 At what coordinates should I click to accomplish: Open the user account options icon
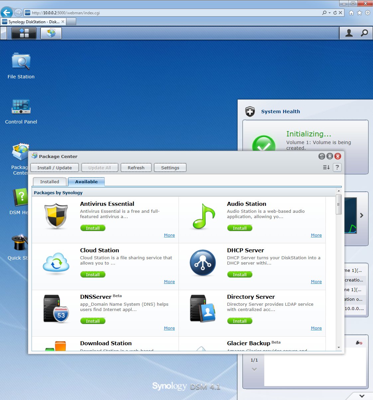coord(349,33)
